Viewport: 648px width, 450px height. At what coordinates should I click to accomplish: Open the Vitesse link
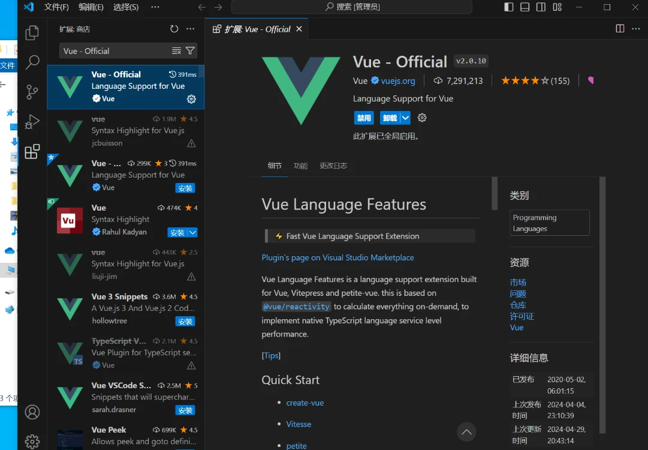coord(299,424)
